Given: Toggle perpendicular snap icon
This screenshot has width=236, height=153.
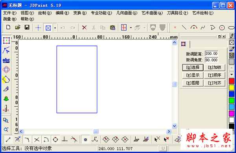Looking at the screenshot, I should click(x=65, y=140).
